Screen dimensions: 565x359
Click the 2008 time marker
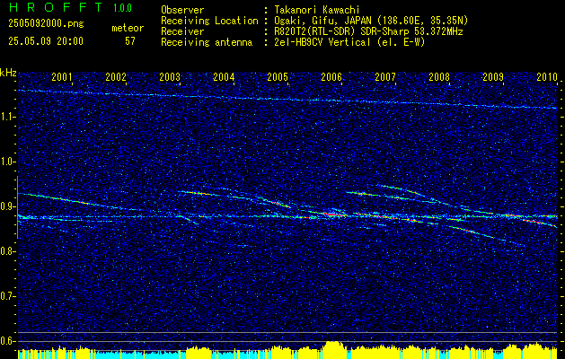[x=439, y=76]
